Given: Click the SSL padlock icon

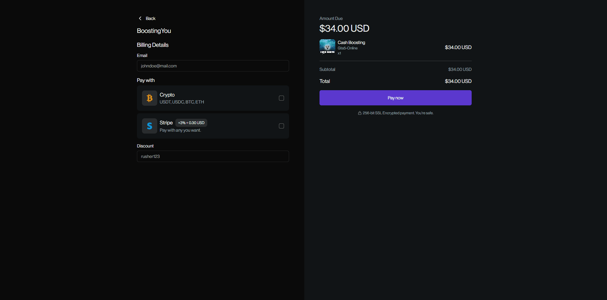Looking at the screenshot, I should (x=360, y=113).
